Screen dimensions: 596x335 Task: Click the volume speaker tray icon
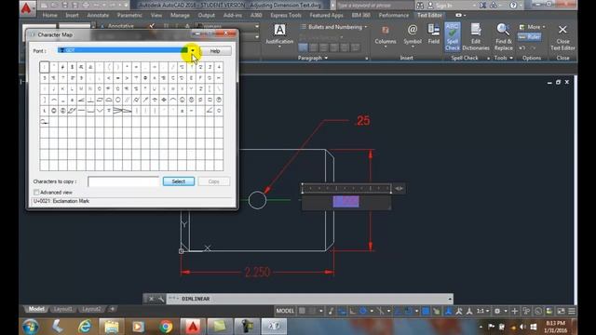523,327
